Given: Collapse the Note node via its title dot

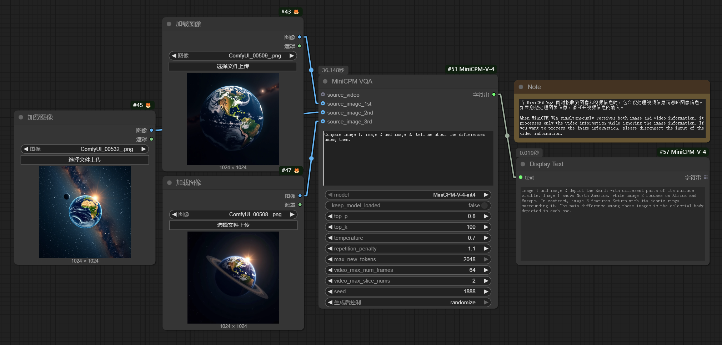Looking at the screenshot, I should point(521,87).
